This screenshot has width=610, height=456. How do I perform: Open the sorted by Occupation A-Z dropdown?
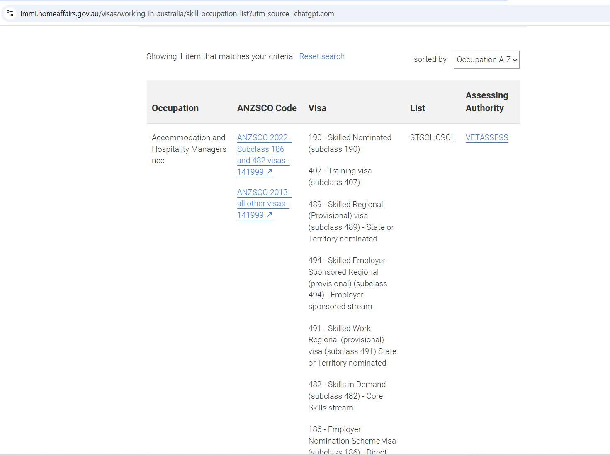coord(486,60)
